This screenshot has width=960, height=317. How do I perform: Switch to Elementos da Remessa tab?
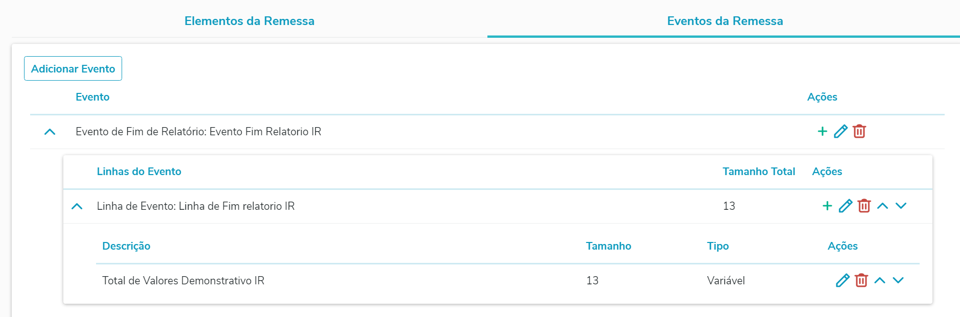(x=249, y=21)
